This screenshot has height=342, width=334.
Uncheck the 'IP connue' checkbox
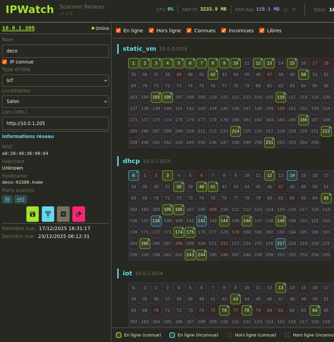tap(4, 62)
